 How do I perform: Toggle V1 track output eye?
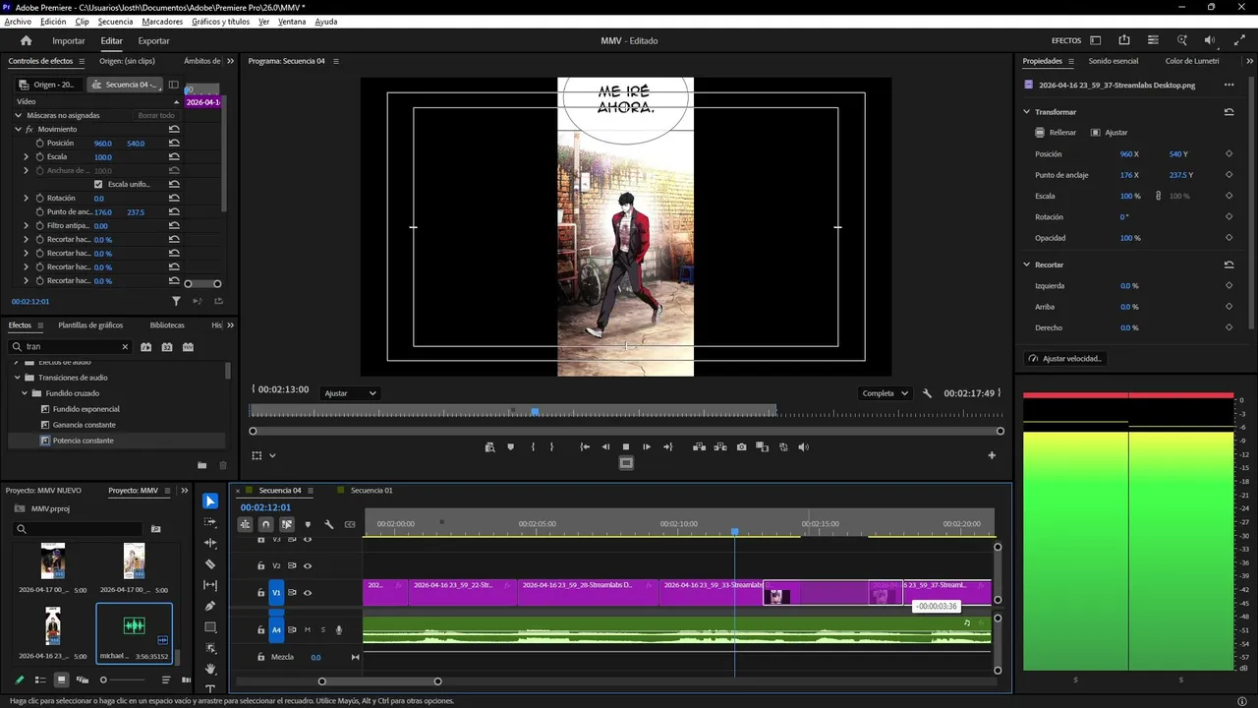tap(308, 592)
